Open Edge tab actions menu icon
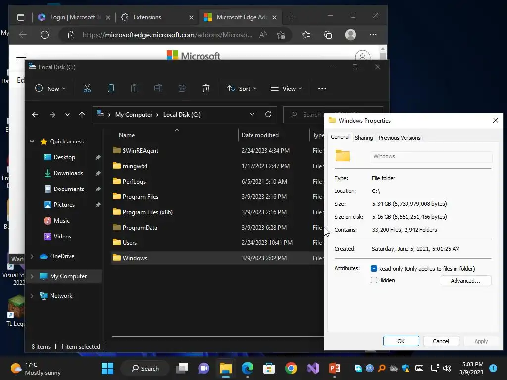Viewport: 507px width, 380px height. click(x=21, y=17)
